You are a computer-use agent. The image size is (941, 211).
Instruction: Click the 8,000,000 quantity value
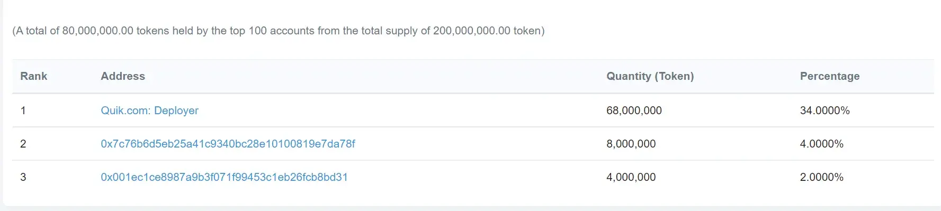631,144
